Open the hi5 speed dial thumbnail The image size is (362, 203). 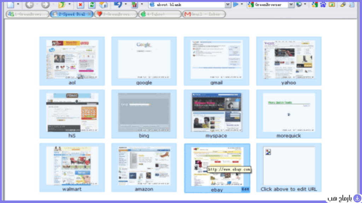click(x=72, y=112)
